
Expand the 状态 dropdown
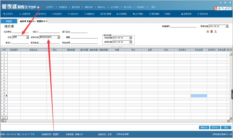pyautogui.click(x=27, y=37)
